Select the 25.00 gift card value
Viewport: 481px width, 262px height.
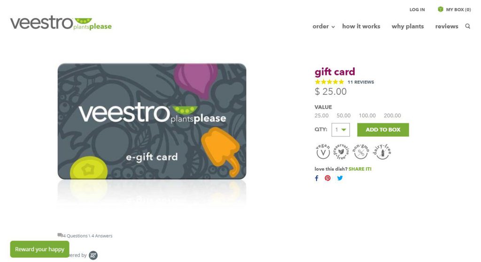coord(321,115)
